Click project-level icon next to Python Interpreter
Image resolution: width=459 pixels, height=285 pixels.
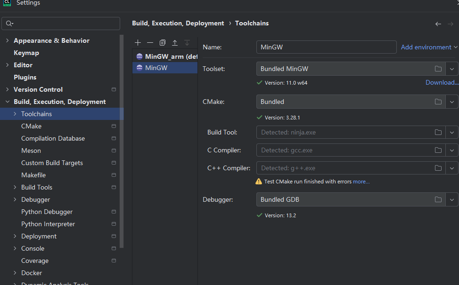(114, 224)
